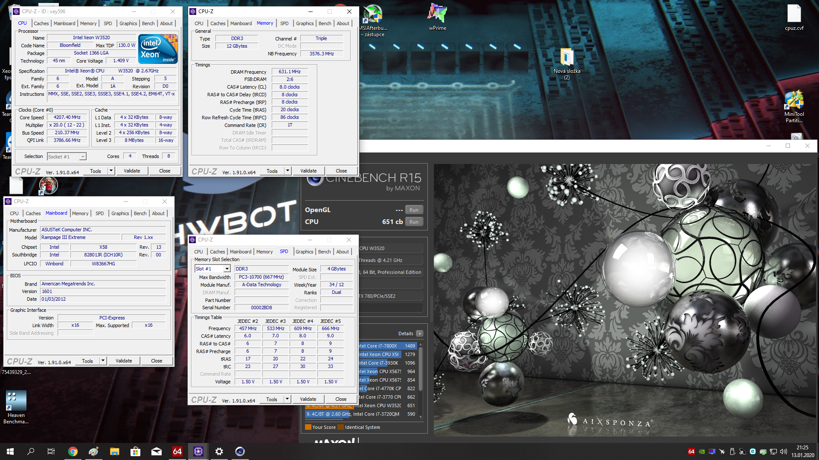Click the DRAM Frequency 631.1 MHz value
Screen dimensions: 819x460
pos(290,72)
